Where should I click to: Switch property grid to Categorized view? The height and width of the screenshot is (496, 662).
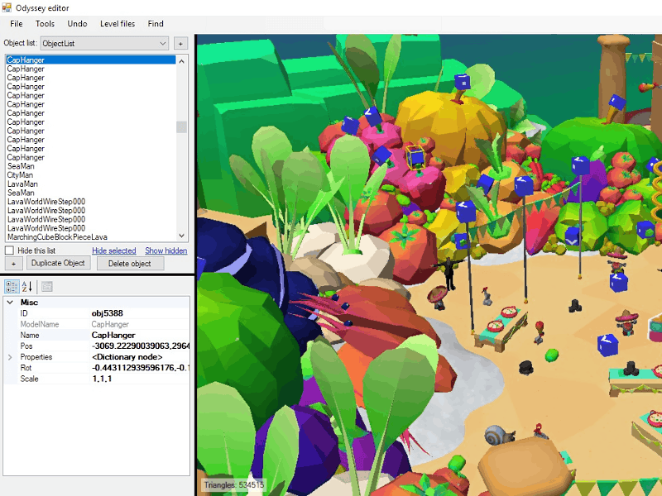[x=12, y=287]
